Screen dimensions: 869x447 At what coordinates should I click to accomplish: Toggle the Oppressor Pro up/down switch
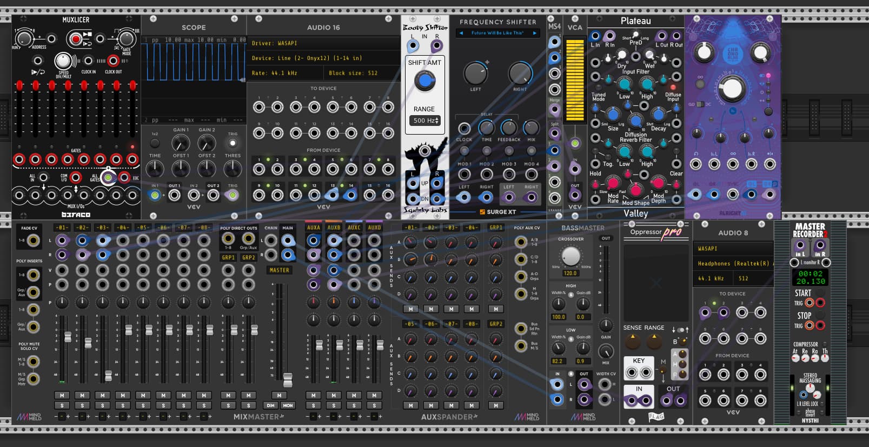(x=681, y=330)
